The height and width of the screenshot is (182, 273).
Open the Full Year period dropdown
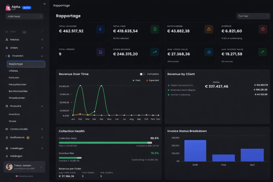click(x=253, y=16)
